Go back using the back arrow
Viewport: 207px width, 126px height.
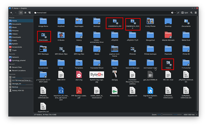pos(11,13)
